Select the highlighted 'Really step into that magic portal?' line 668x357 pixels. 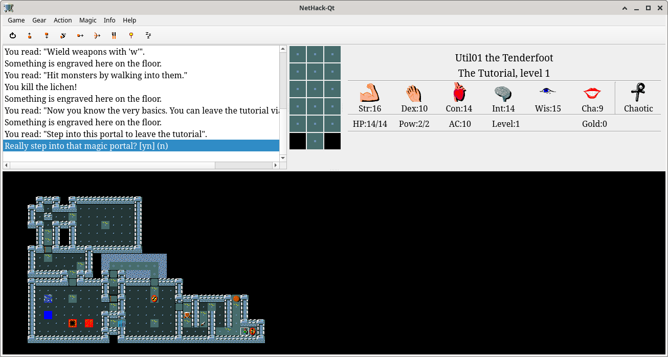coord(141,146)
